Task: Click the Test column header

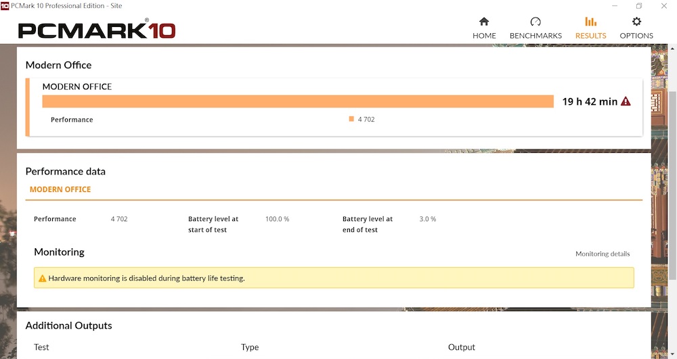Action: coord(41,348)
